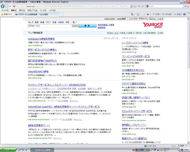Go back with the browser Back arrow
190x152 pixels.
tap(2, 6)
